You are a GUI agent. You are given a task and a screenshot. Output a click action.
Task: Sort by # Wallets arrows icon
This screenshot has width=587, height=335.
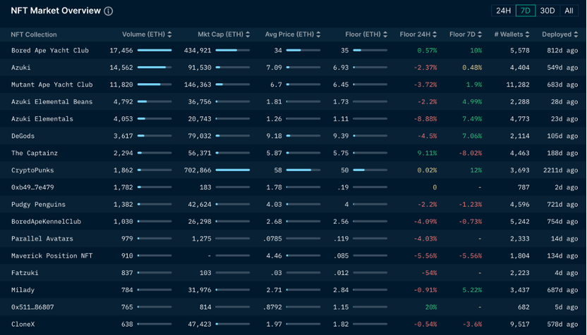[x=527, y=34]
